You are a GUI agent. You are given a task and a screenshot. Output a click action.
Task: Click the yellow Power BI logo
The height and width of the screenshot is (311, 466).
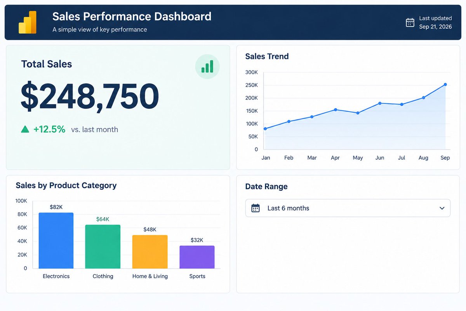tap(28, 22)
